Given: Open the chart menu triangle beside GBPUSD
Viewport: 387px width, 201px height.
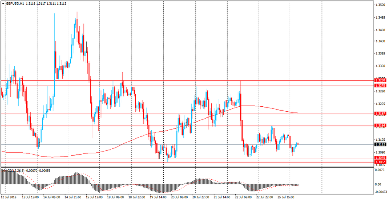Looking at the screenshot, I should [x=3, y=4].
